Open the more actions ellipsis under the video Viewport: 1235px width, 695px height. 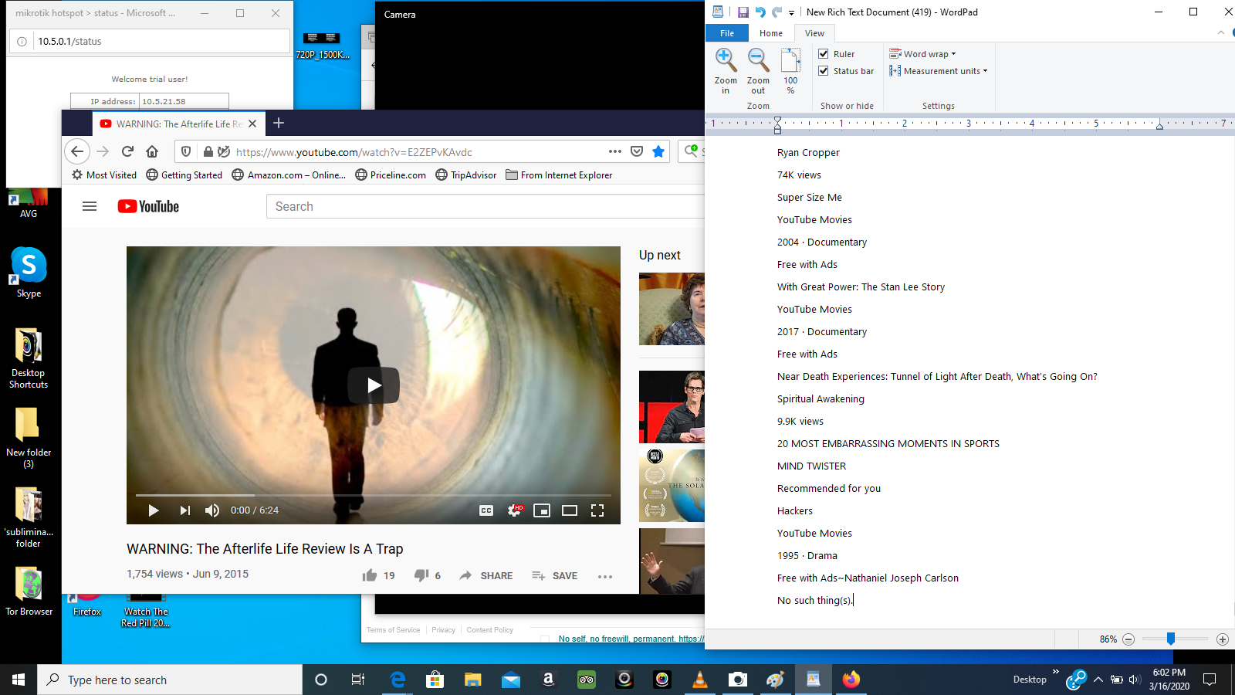[x=605, y=576]
